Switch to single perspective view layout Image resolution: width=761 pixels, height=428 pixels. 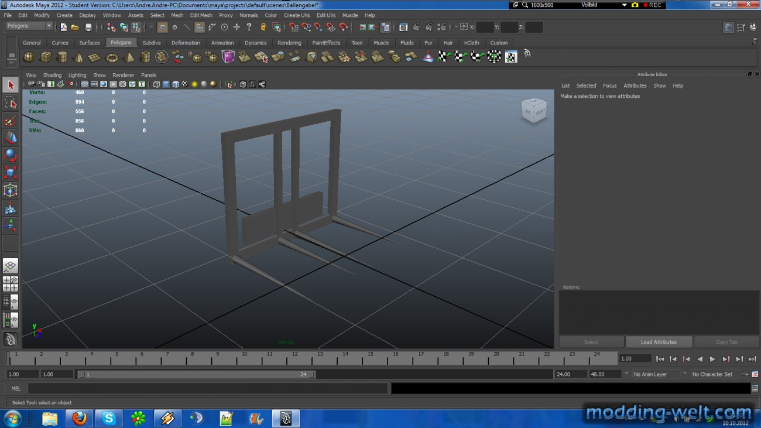coord(11,266)
